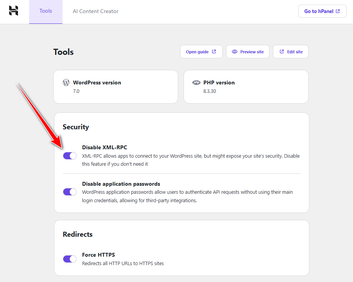
Task: Switch to the Tools tab
Action: pos(46,12)
